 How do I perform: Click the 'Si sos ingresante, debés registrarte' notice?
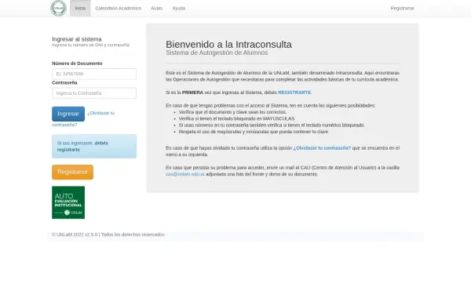(x=94, y=147)
